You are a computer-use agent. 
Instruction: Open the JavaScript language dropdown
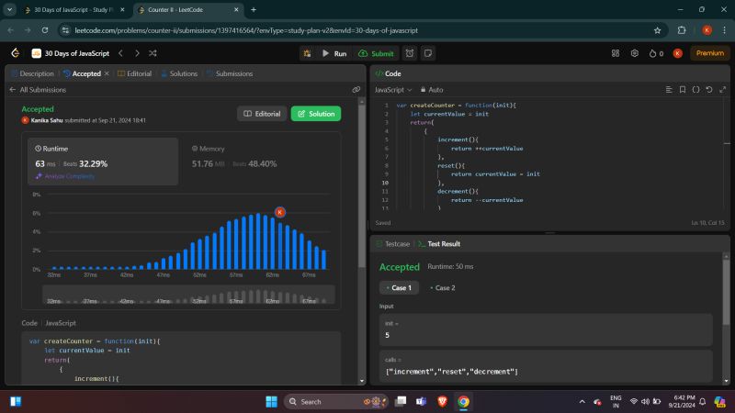[393, 90]
